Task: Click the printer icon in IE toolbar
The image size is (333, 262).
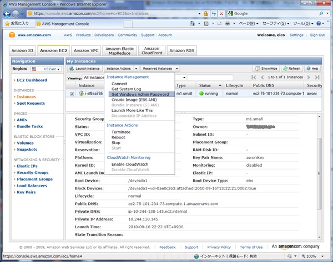Action: click(x=228, y=23)
